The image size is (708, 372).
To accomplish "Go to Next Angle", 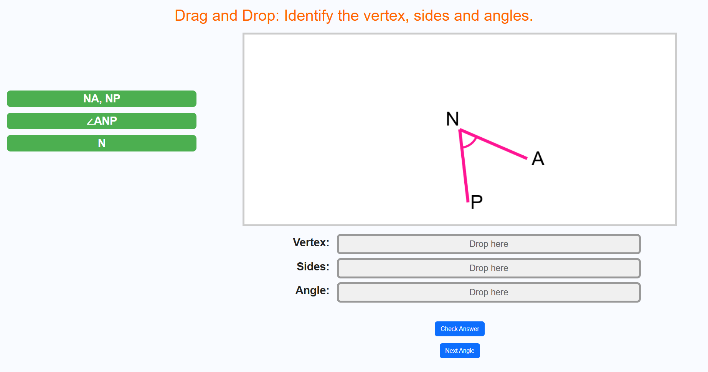I will point(459,351).
